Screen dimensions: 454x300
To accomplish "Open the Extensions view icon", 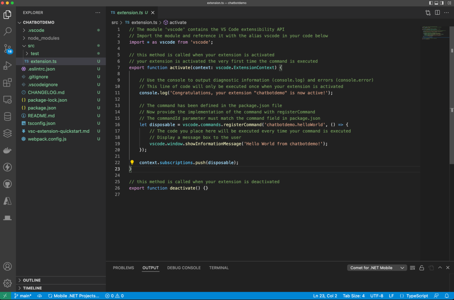I will point(8,83).
